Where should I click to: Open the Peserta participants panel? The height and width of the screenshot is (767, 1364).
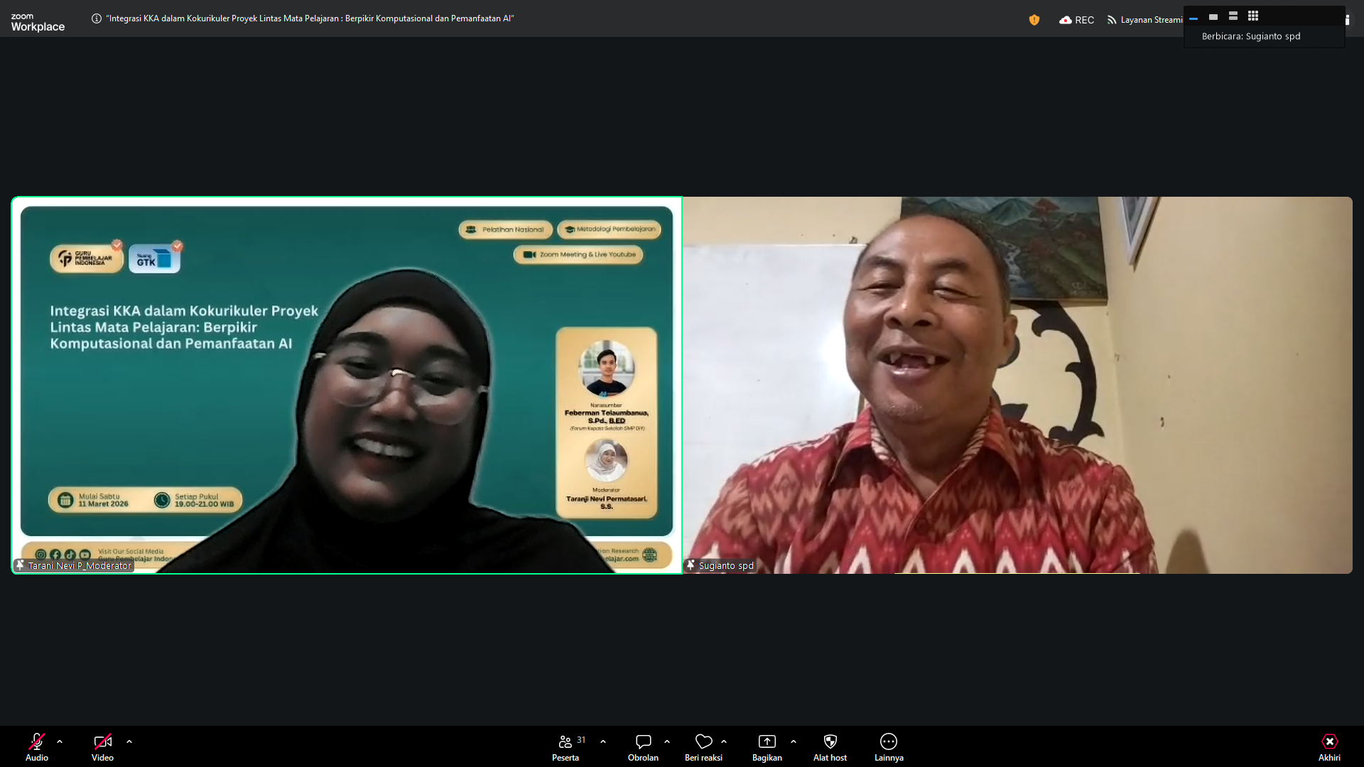565,746
